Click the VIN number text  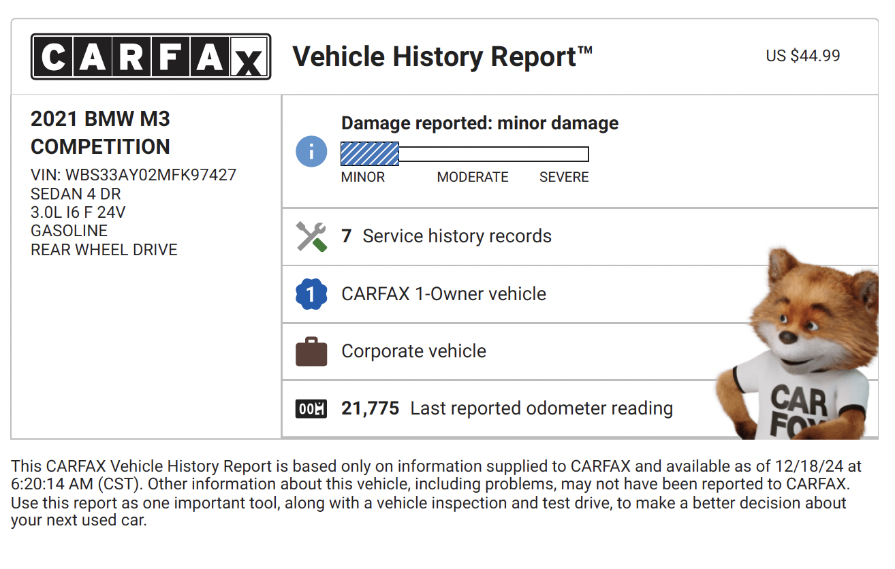point(134,175)
